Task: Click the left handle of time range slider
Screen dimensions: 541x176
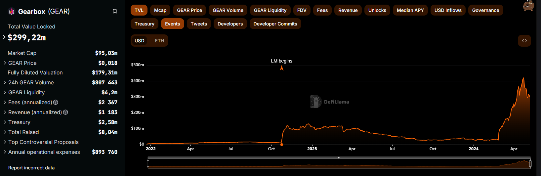Action: [x=148, y=163]
